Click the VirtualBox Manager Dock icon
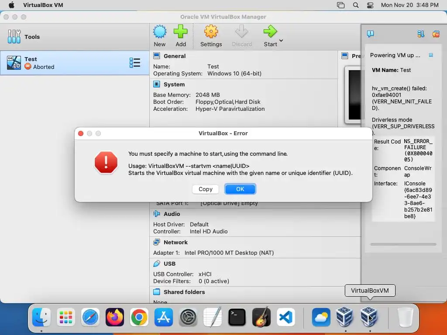This screenshot has width=447, height=335. pyautogui.click(x=345, y=317)
